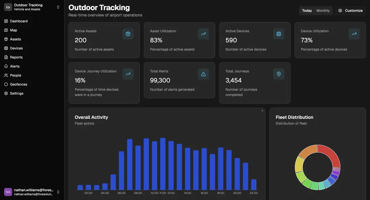Click the gear icon on Customize button
Screen dimensions: 370x200
340,11
